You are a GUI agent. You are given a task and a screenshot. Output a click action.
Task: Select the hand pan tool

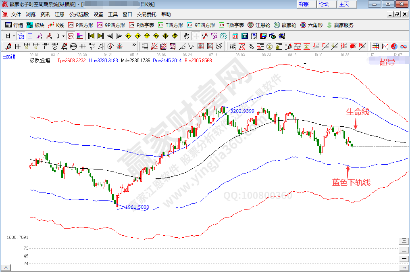[187, 36]
